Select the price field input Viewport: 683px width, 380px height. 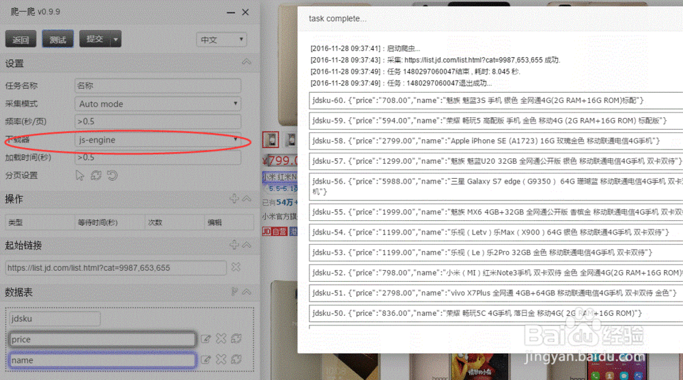click(102, 339)
